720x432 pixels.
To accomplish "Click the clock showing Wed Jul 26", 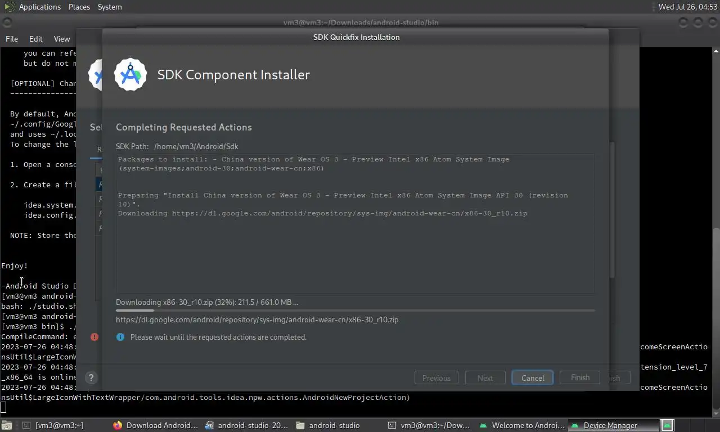I will click(x=688, y=7).
